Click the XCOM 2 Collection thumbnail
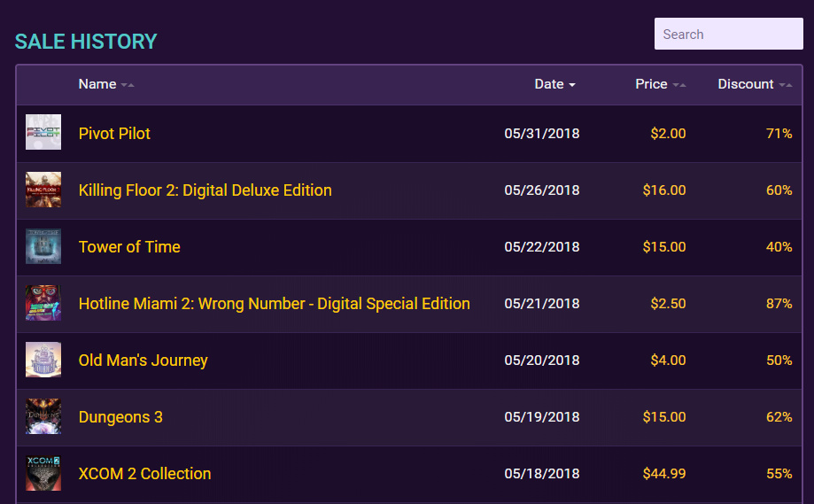 [43, 473]
